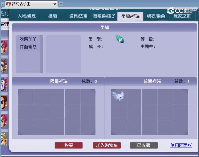
Task: Open the 使用网页版 link
Action: [181, 145]
